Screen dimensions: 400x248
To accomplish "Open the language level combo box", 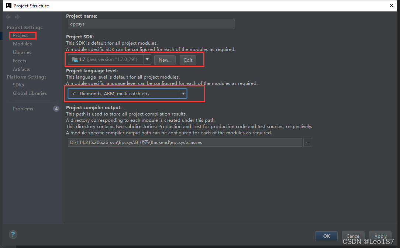I will [127, 94].
